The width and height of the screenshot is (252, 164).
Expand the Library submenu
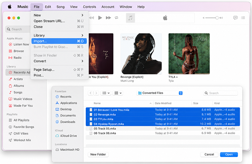point(59,35)
